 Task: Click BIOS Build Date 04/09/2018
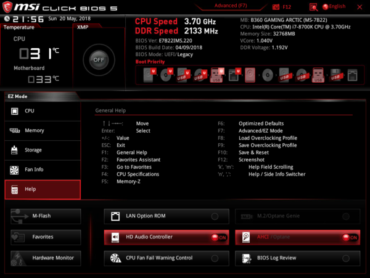click(169, 48)
